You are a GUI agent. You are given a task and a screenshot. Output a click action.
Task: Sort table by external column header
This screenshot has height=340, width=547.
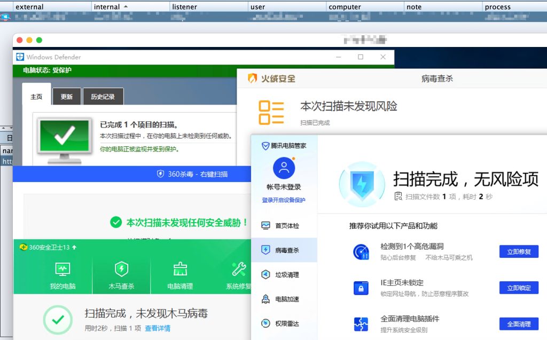[x=52, y=6]
